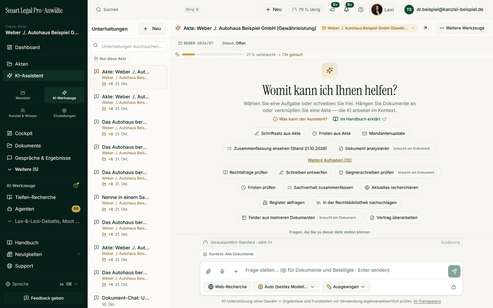Click the 'KI-Transparenz' link

pyautogui.click(x=427, y=301)
